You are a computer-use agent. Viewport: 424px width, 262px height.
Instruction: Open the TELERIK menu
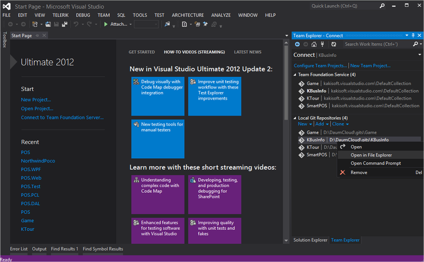60,15
